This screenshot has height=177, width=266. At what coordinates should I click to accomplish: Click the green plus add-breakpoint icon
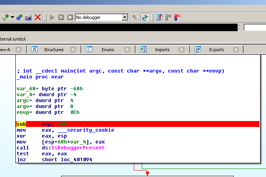tap(6, 17)
